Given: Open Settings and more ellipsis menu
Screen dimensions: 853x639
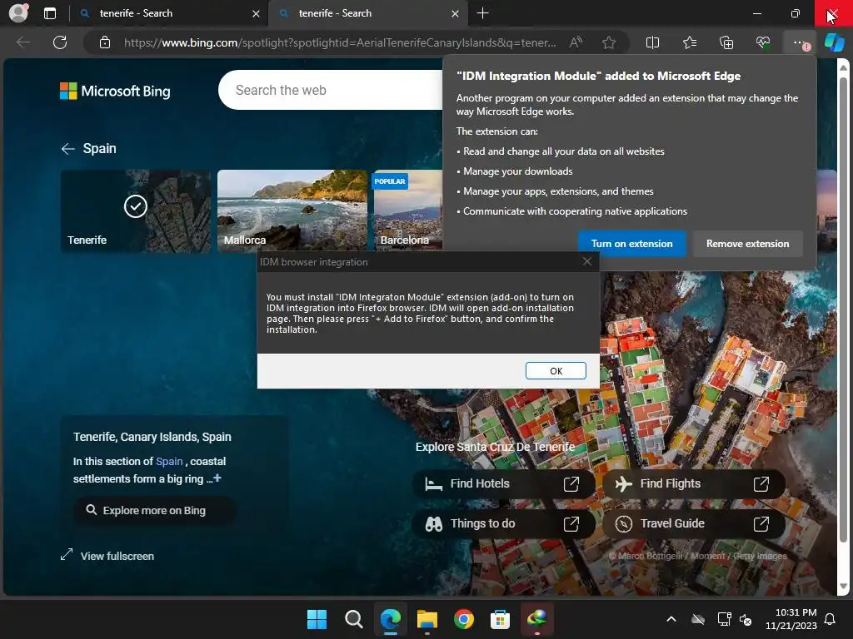Looking at the screenshot, I should tap(800, 42).
